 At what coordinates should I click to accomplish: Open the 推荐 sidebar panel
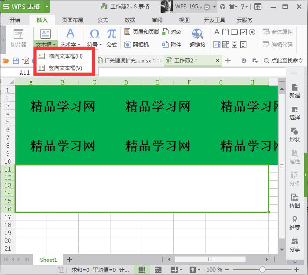click(x=295, y=223)
